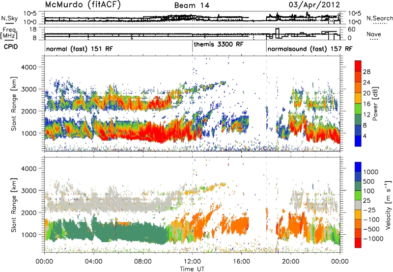Pick the gray -25 to 25 velocity segment
This screenshot has width=393, height=272.
[x=358, y=205]
